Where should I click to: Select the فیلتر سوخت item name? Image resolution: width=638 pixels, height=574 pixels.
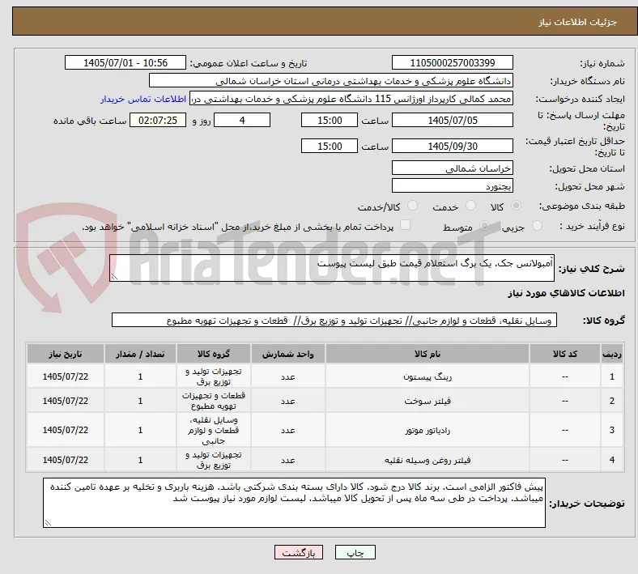[427, 401]
